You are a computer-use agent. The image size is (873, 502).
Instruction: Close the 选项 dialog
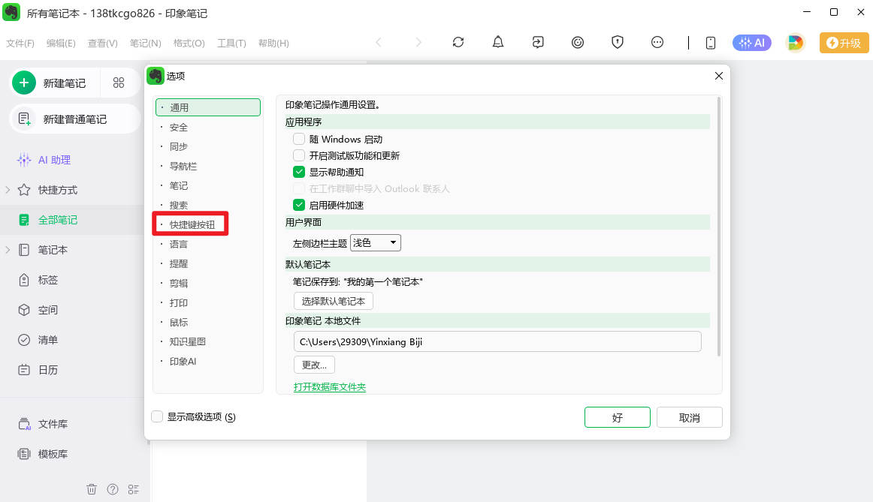[719, 76]
